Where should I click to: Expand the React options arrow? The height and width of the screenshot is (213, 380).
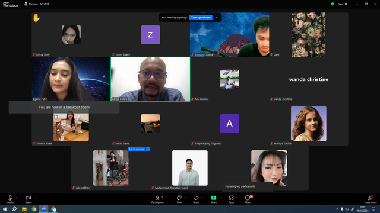pyautogui.click(x=202, y=198)
